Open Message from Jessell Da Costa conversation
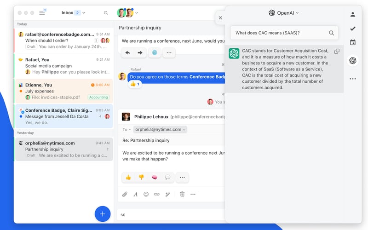The image size is (368, 230). tap(63, 116)
